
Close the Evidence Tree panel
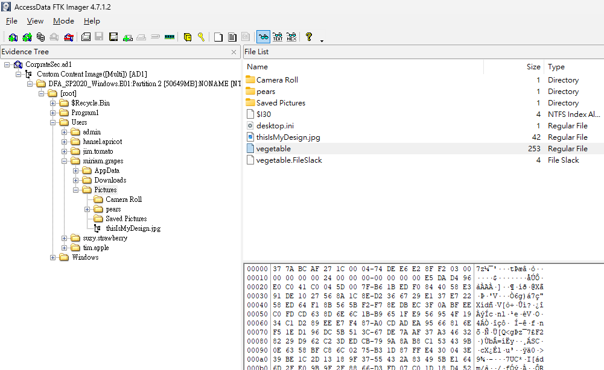pyautogui.click(x=234, y=52)
